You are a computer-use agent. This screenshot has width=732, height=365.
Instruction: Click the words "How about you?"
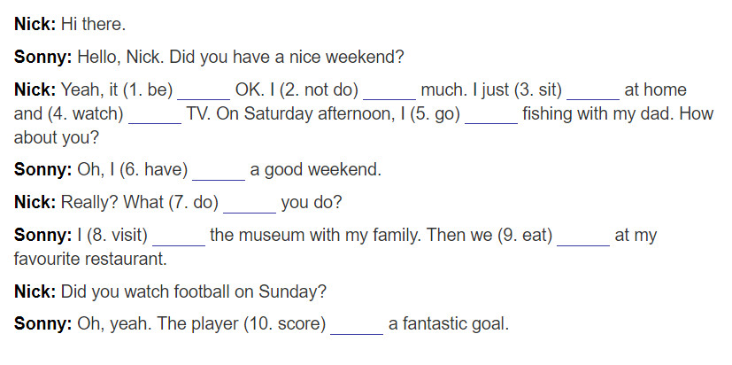pos(364,126)
